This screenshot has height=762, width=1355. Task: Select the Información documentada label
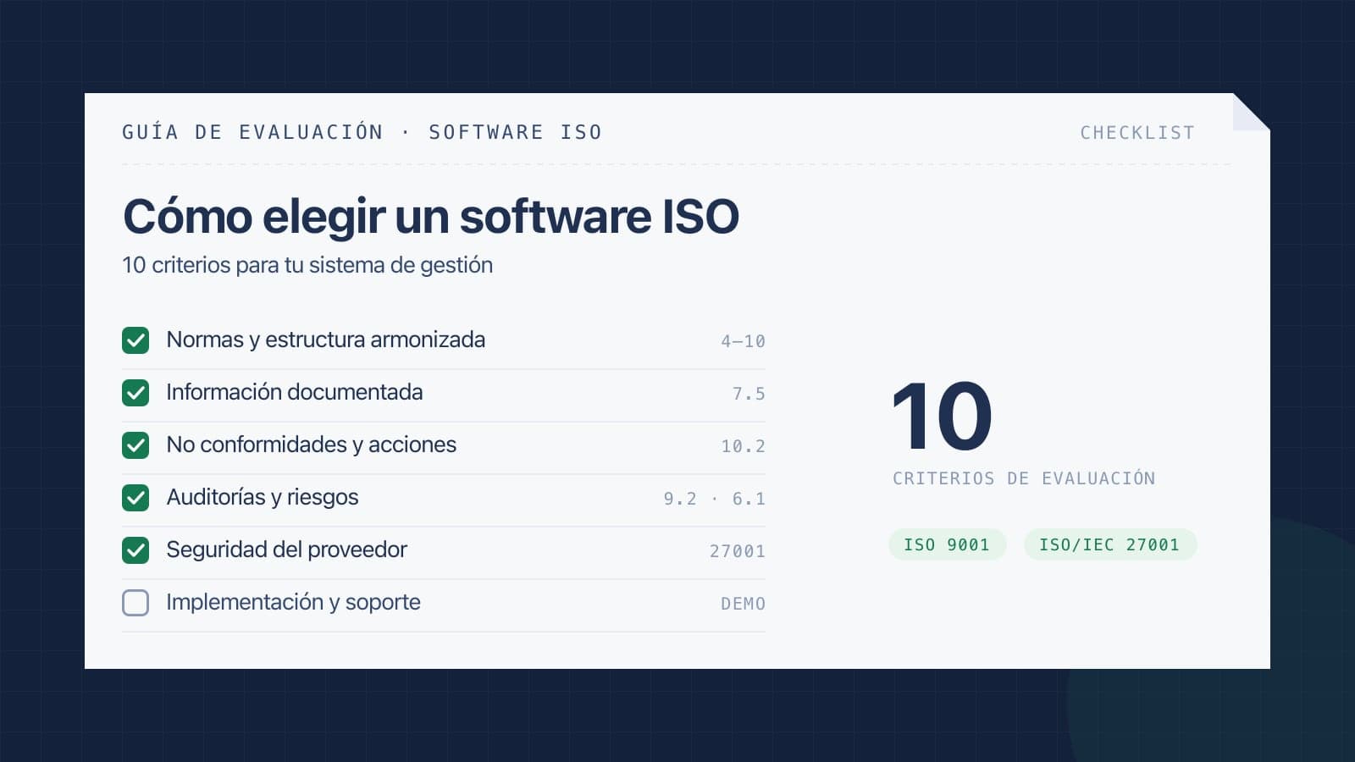pyautogui.click(x=295, y=392)
